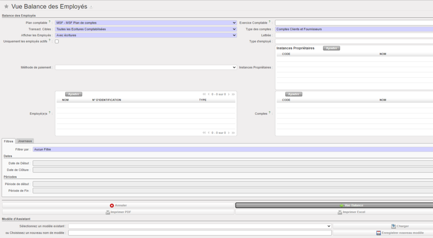Open the Méthode de paiement dropdown
The height and width of the screenshot is (238, 433).
(145, 67)
